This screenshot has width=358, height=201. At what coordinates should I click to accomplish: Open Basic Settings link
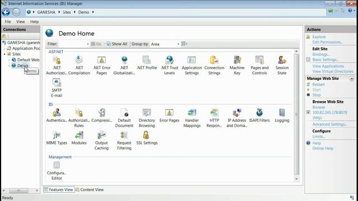(x=326, y=60)
